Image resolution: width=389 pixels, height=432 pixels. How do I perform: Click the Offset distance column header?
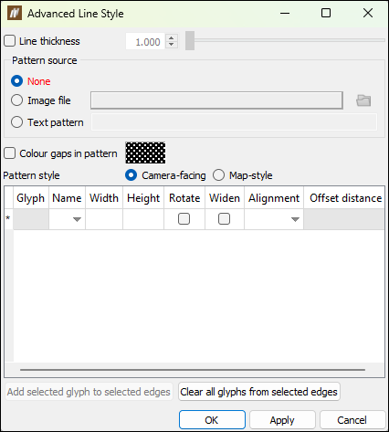(x=345, y=198)
